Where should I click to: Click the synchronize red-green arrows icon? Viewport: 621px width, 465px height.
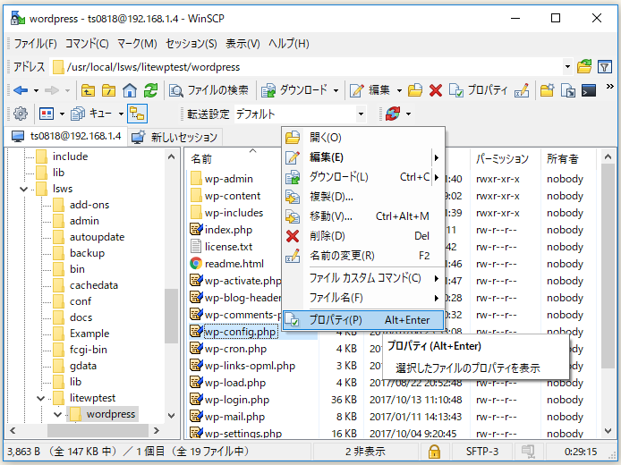pos(393,114)
